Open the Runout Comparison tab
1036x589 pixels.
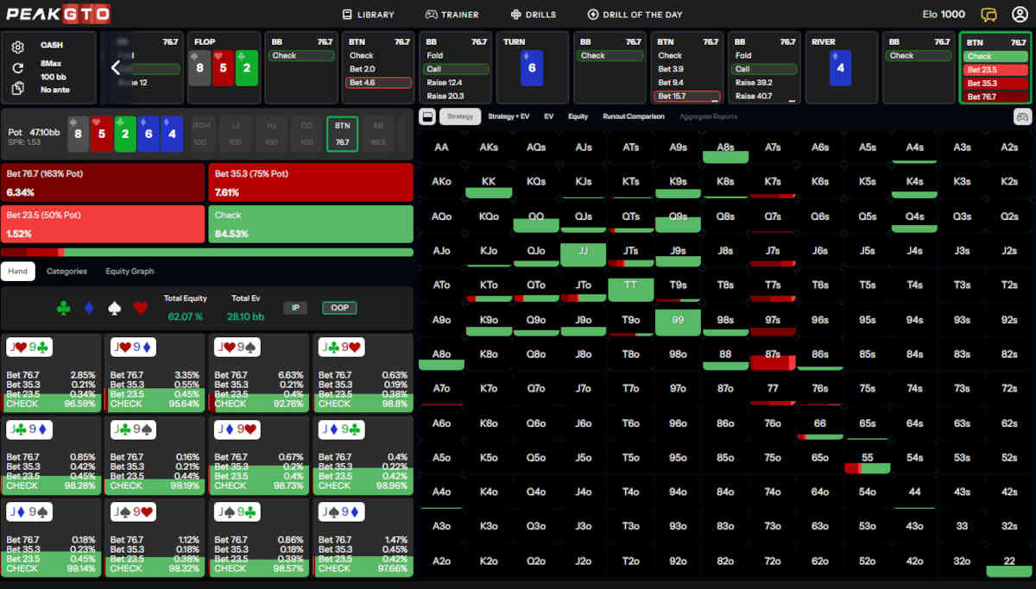(634, 116)
